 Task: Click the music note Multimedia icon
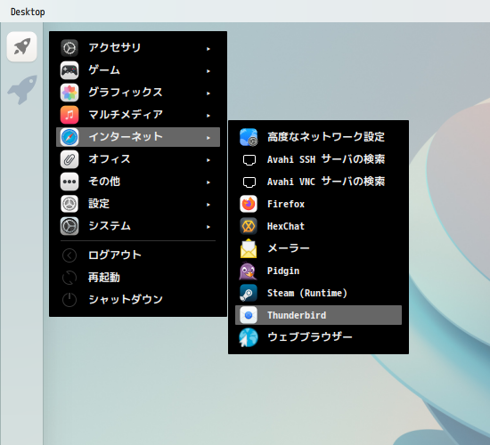[69, 115]
